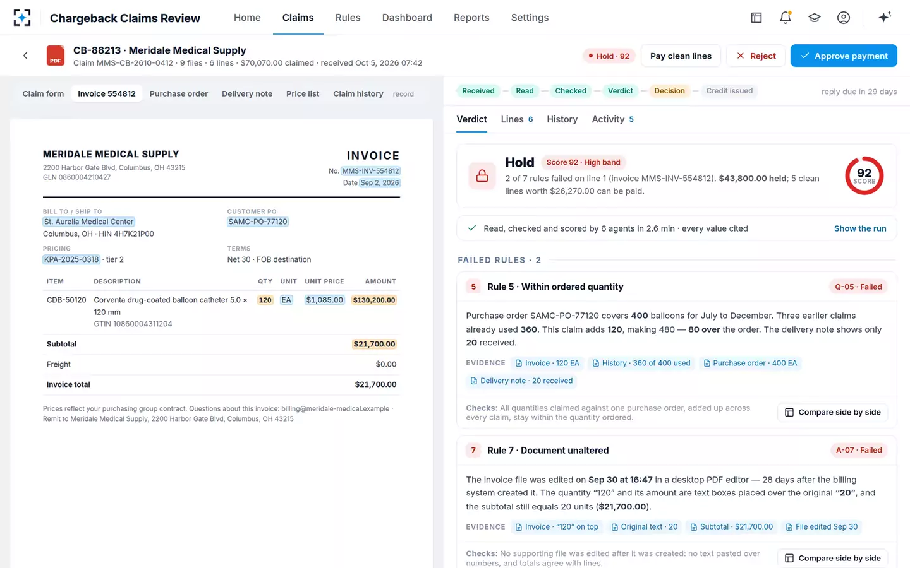
Task: Switch to the Delivery note document tab
Action: [x=247, y=93]
